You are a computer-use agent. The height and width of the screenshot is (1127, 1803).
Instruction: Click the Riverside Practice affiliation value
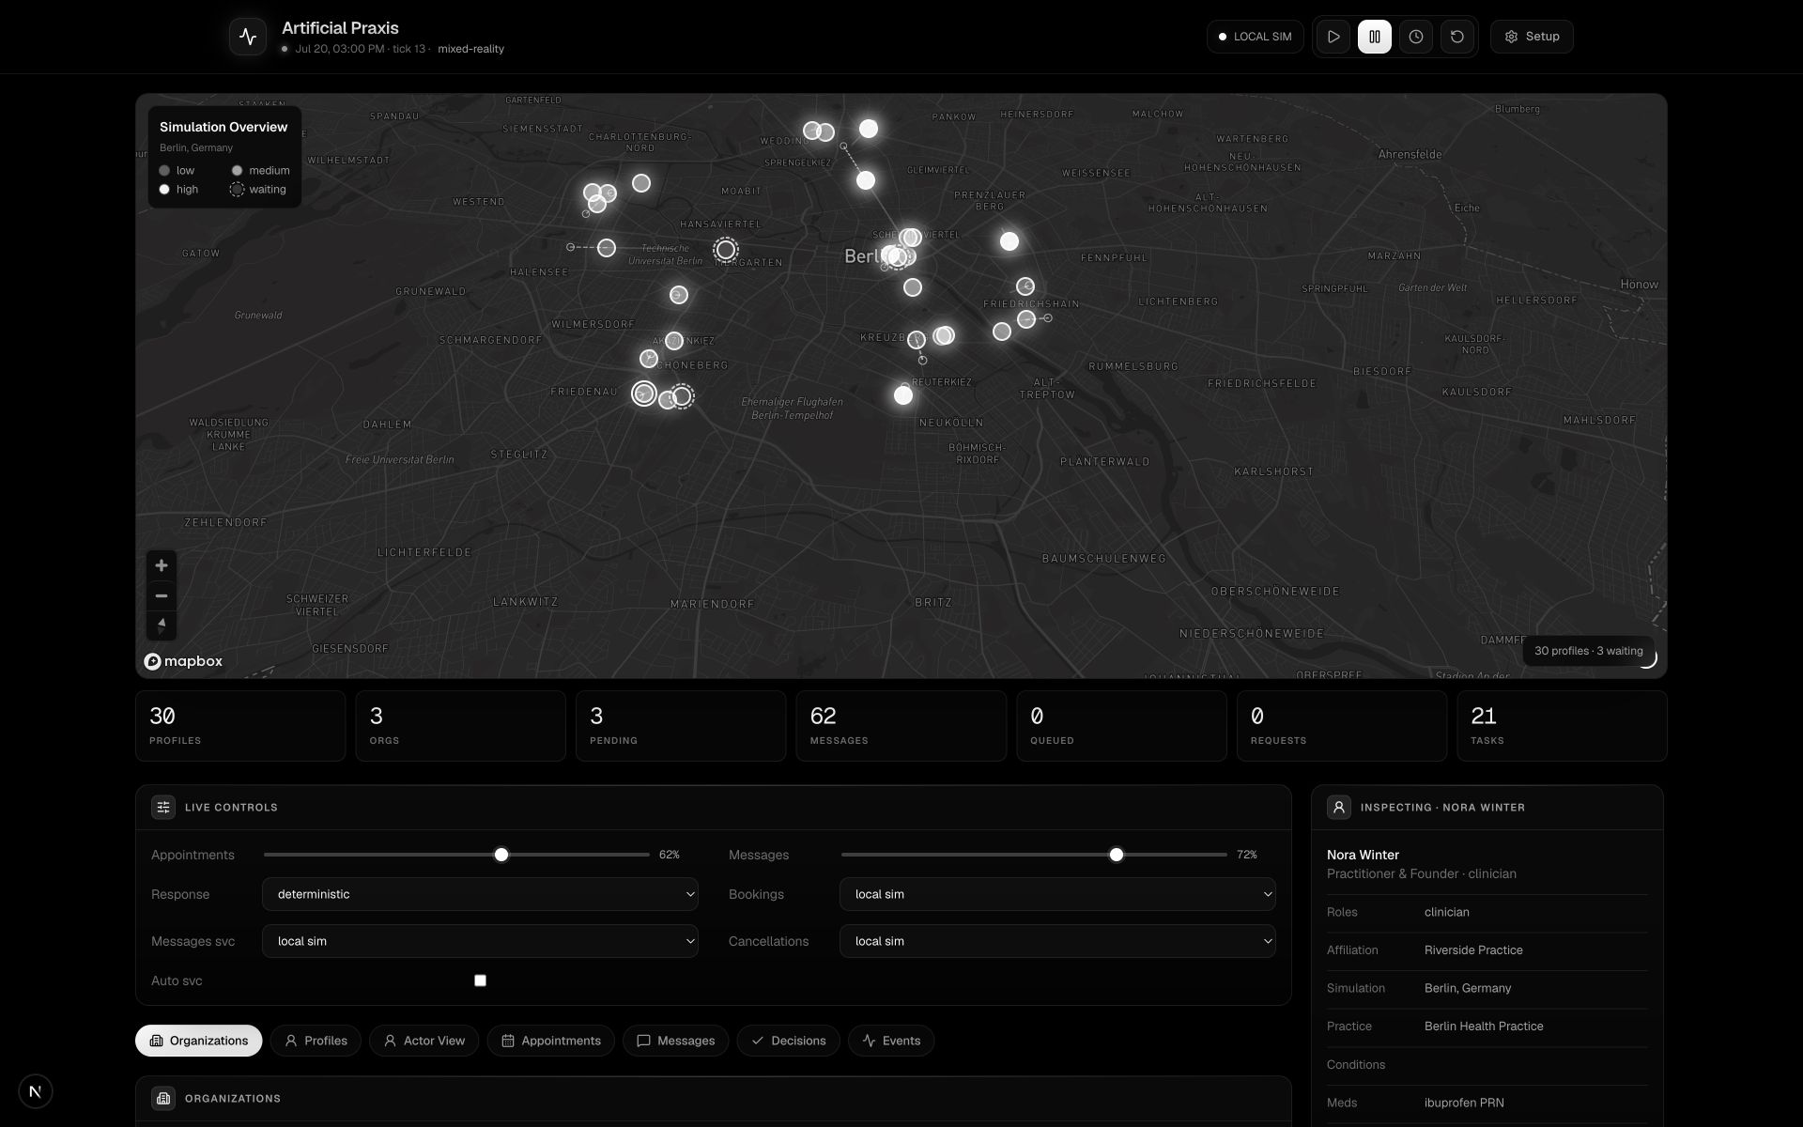[x=1473, y=950]
